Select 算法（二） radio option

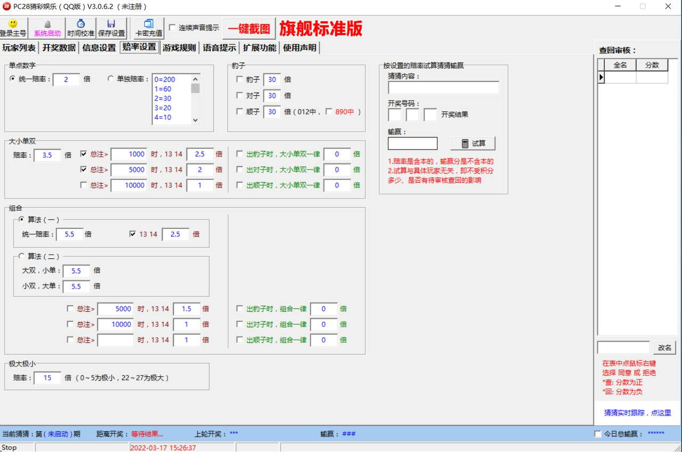coord(22,256)
